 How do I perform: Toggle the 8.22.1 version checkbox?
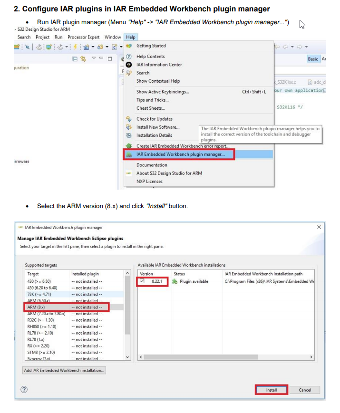142,281
